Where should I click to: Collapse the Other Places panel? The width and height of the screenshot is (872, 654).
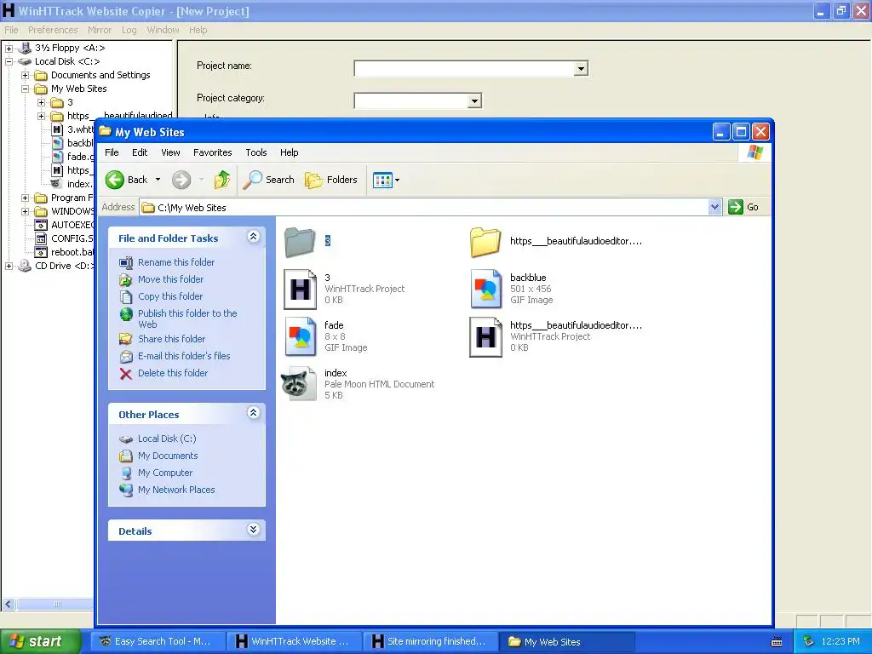point(253,413)
